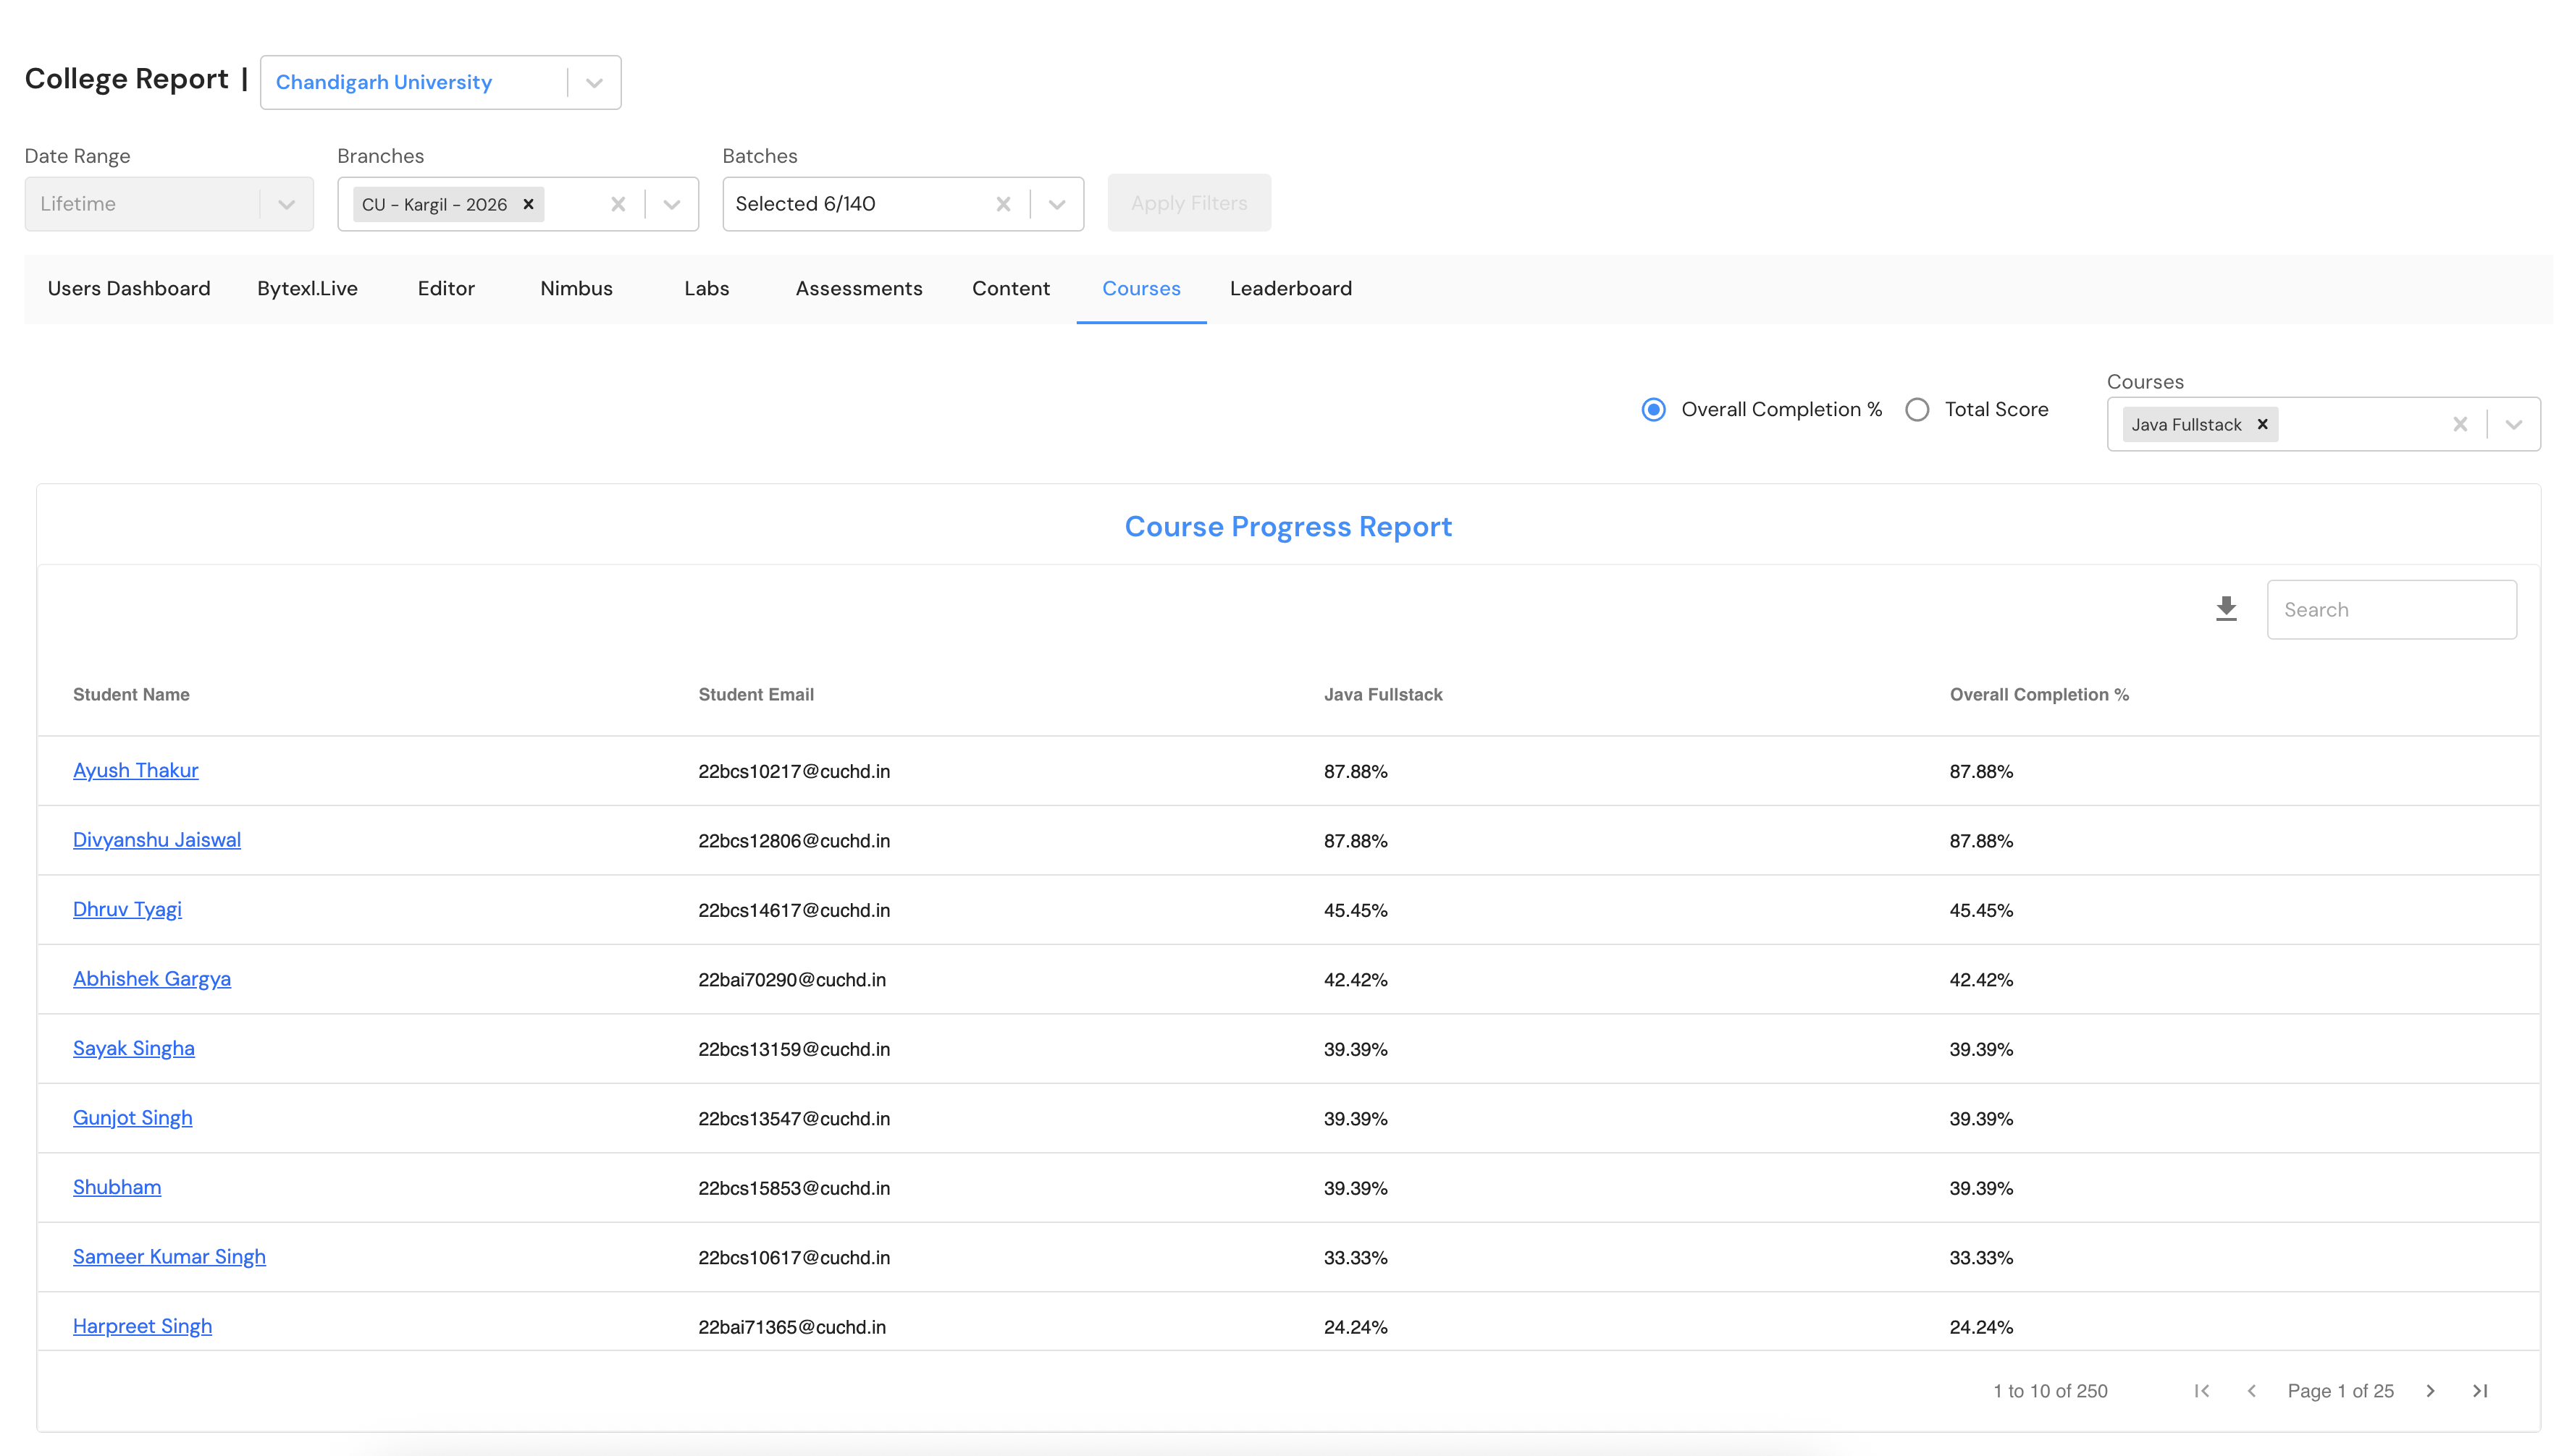Select Overall Completion % radio option
Viewport: 2572px width, 1456px height.
1654,409
